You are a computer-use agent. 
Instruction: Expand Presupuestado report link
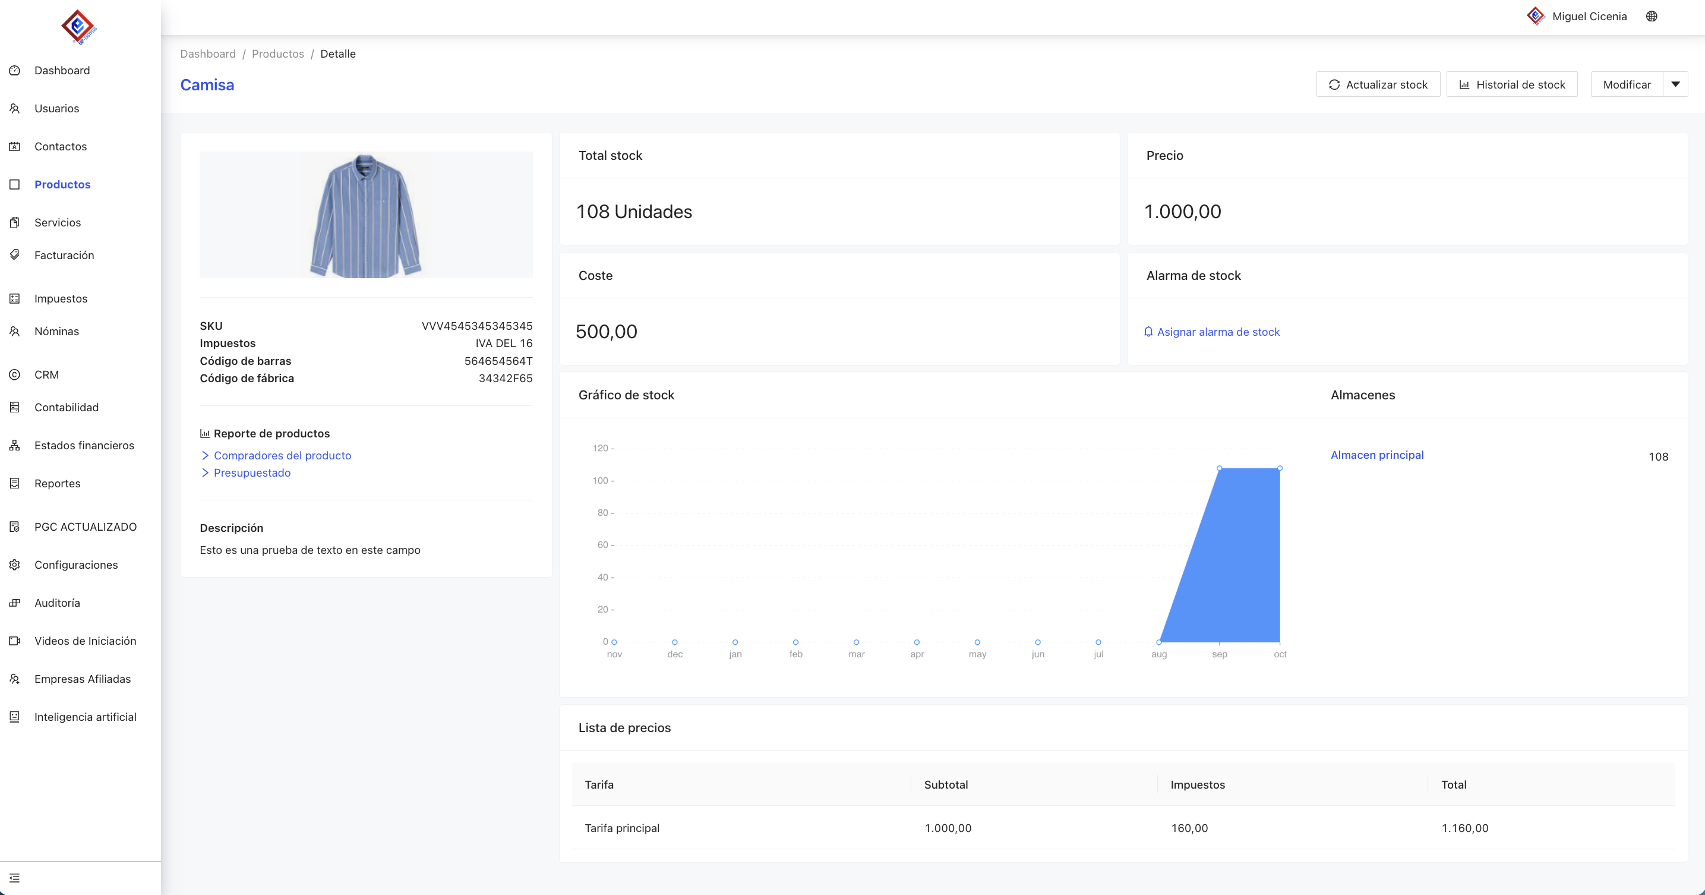point(251,472)
